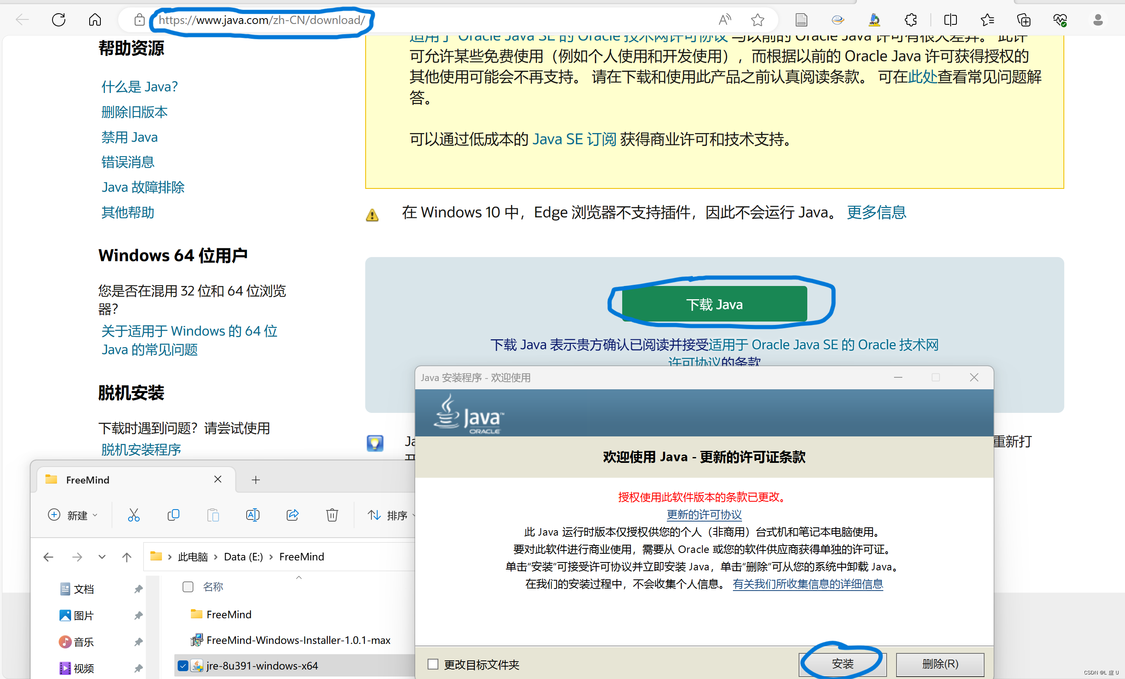Screen dimensions: 1125x679
Task: Open 更新的许可协议 link in installer
Action: (x=704, y=515)
